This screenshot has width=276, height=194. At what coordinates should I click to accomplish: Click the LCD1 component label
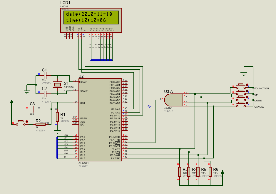pos(65,3)
